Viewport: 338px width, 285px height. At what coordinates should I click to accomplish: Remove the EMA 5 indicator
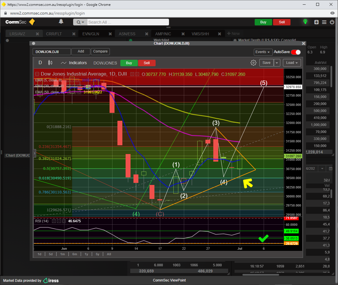tap(77, 80)
